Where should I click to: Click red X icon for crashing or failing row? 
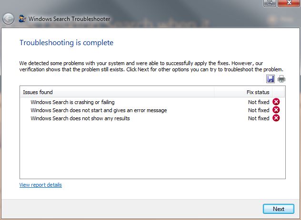[x=276, y=102]
